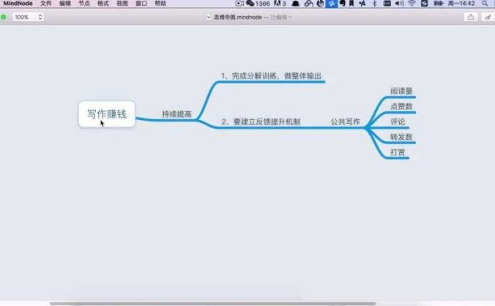
Task: Select the 打赏 node
Action: click(x=398, y=152)
